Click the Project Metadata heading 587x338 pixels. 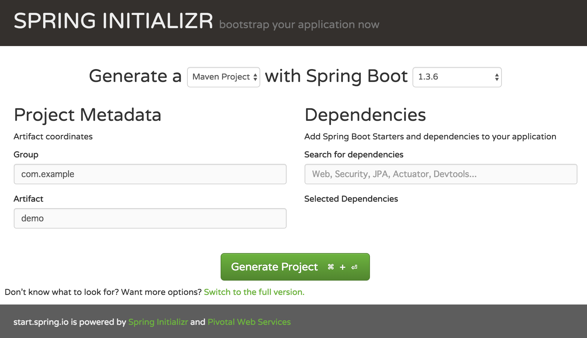pyautogui.click(x=88, y=115)
